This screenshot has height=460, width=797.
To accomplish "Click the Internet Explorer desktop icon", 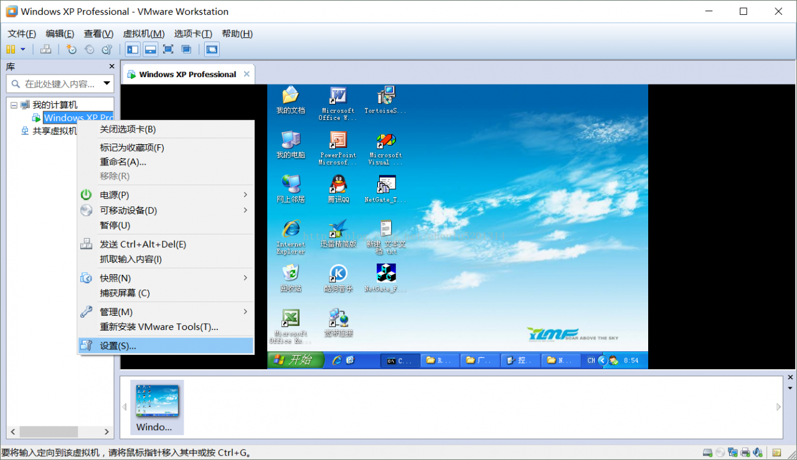I will [291, 237].
